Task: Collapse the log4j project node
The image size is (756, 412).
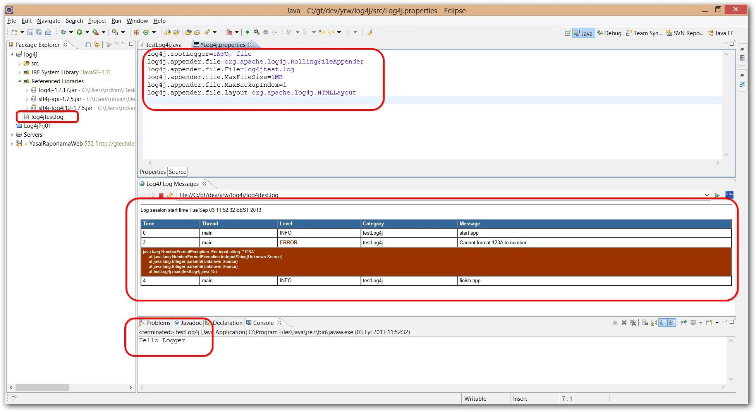Action: (x=12, y=55)
